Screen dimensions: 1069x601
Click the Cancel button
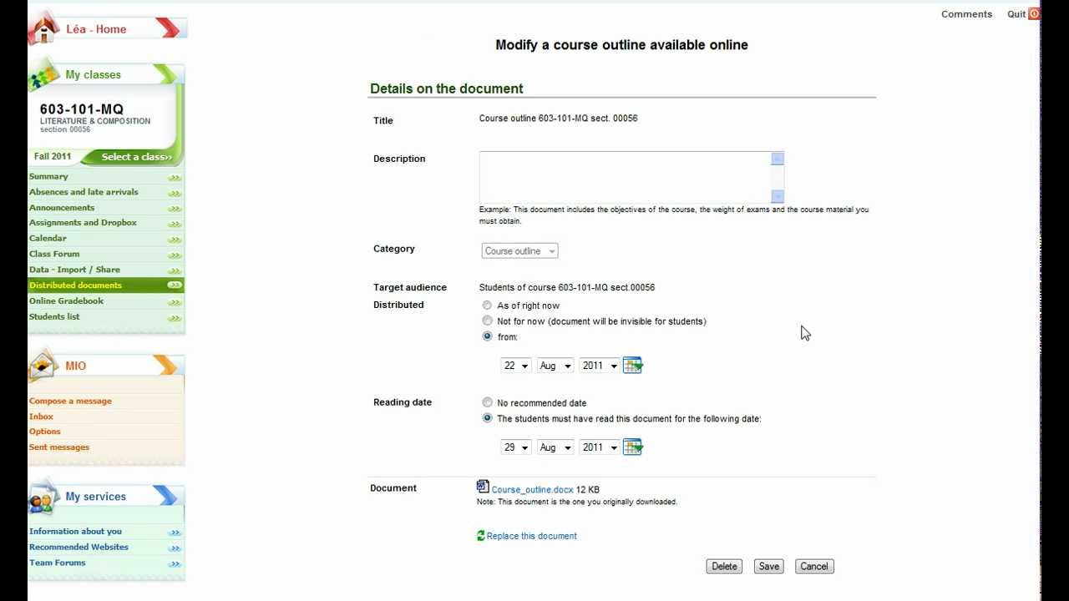coord(814,566)
